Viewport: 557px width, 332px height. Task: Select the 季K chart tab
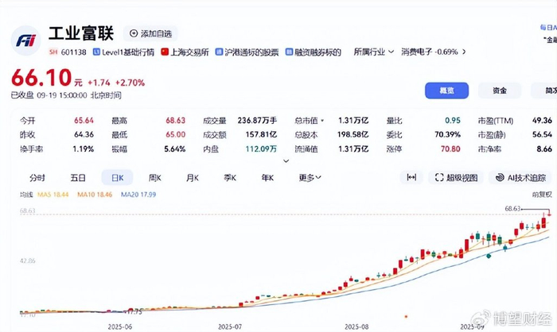click(x=230, y=178)
